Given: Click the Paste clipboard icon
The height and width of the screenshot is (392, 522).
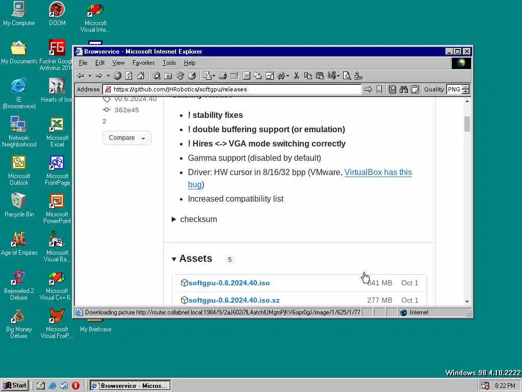Looking at the screenshot, I should click(320, 76).
